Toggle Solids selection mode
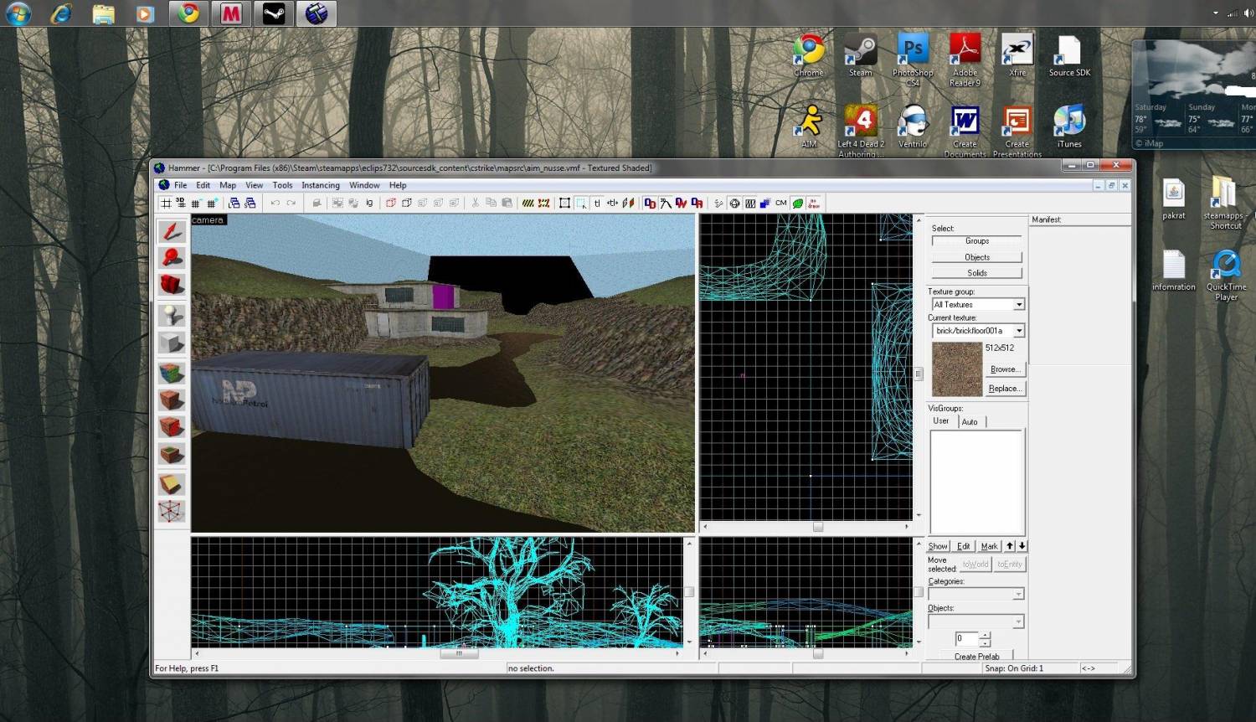The image size is (1256, 722). (x=976, y=273)
